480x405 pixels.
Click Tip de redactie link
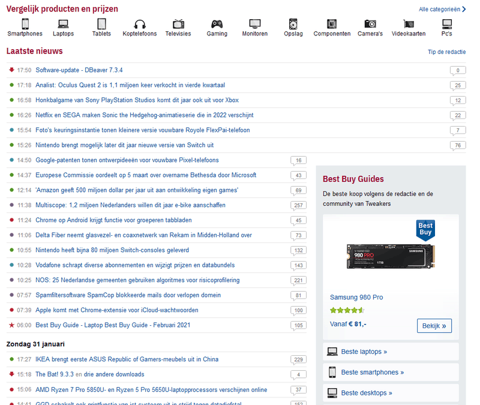point(446,52)
